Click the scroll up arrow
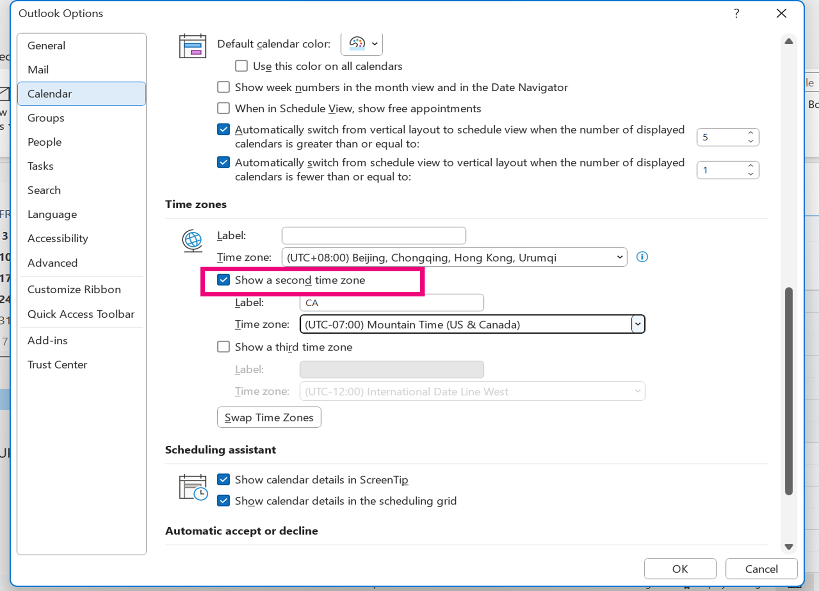This screenshot has height=591, width=819. click(788, 41)
